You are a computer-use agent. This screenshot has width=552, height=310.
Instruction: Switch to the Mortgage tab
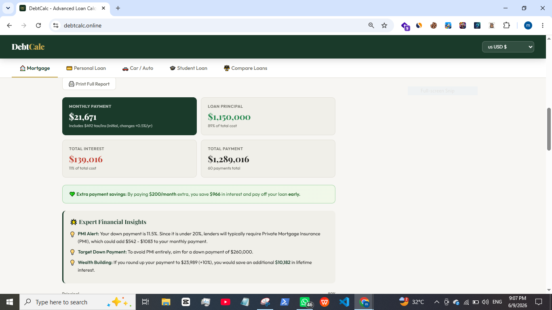(x=35, y=68)
